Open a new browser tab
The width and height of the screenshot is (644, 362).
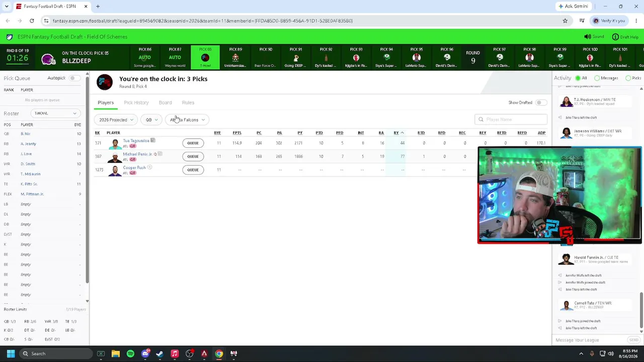tap(98, 7)
